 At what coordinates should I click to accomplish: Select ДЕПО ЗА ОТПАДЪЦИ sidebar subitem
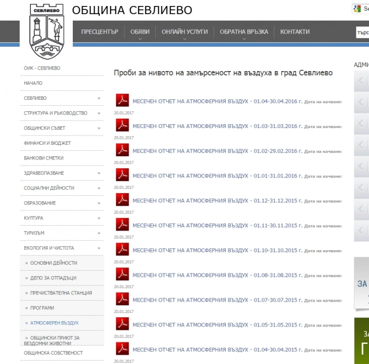[53, 278]
